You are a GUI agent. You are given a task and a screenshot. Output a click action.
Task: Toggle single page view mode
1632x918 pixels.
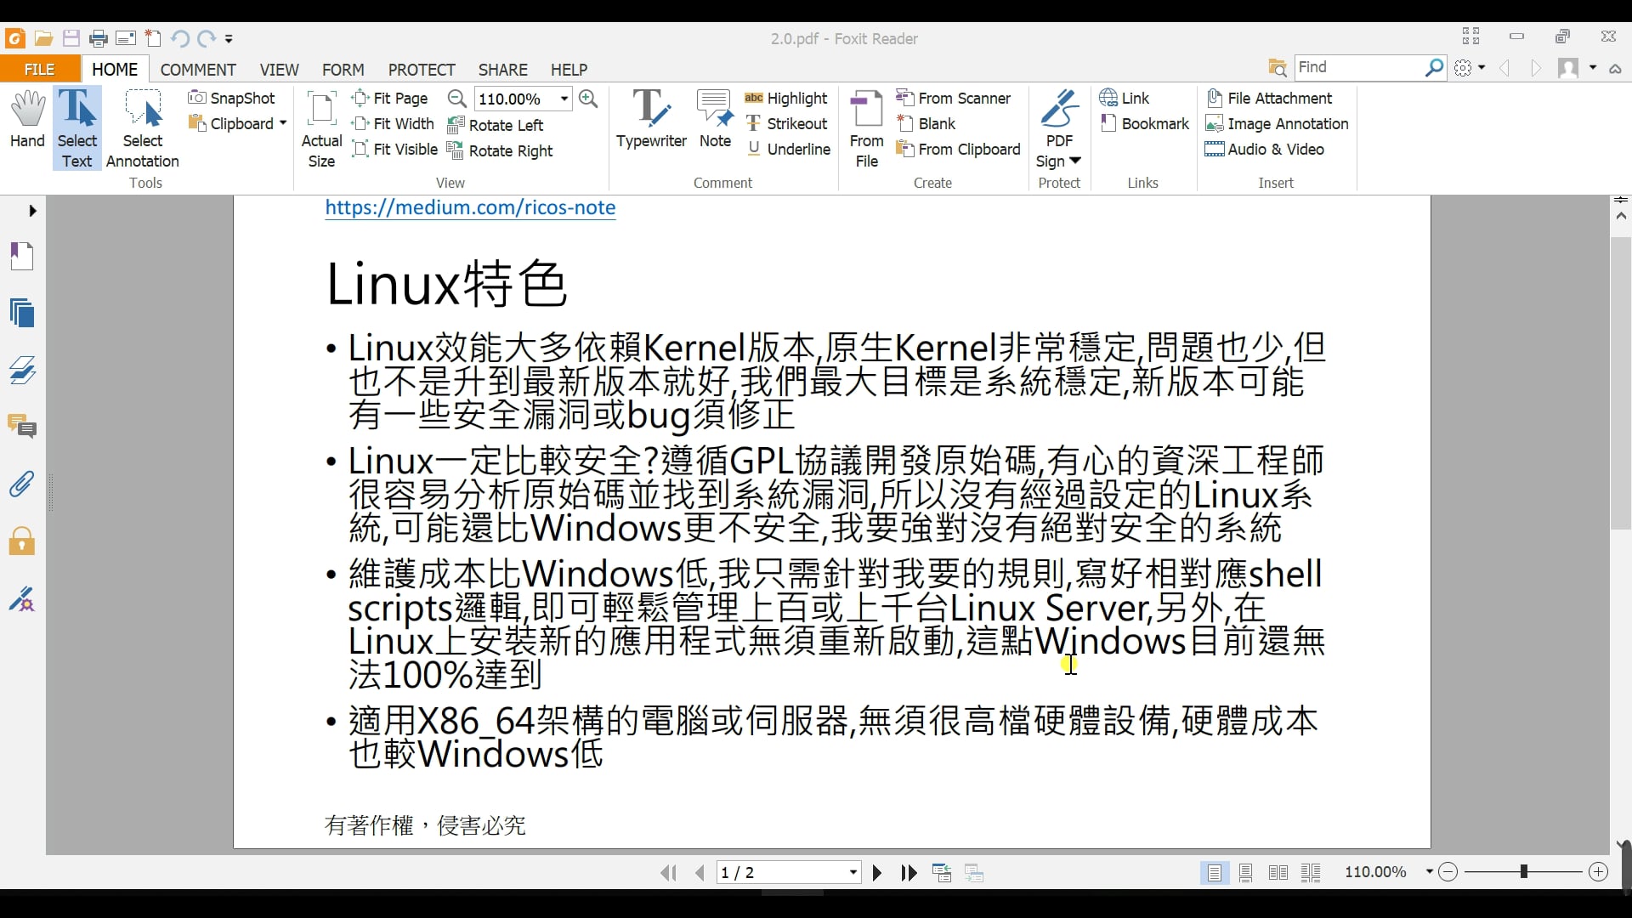[1214, 873]
